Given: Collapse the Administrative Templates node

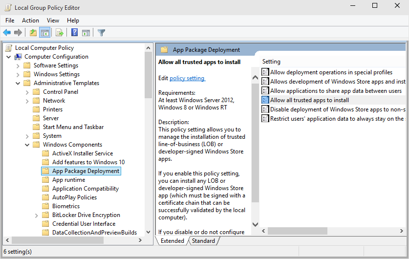Looking at the screenshot, I should 18,84.
